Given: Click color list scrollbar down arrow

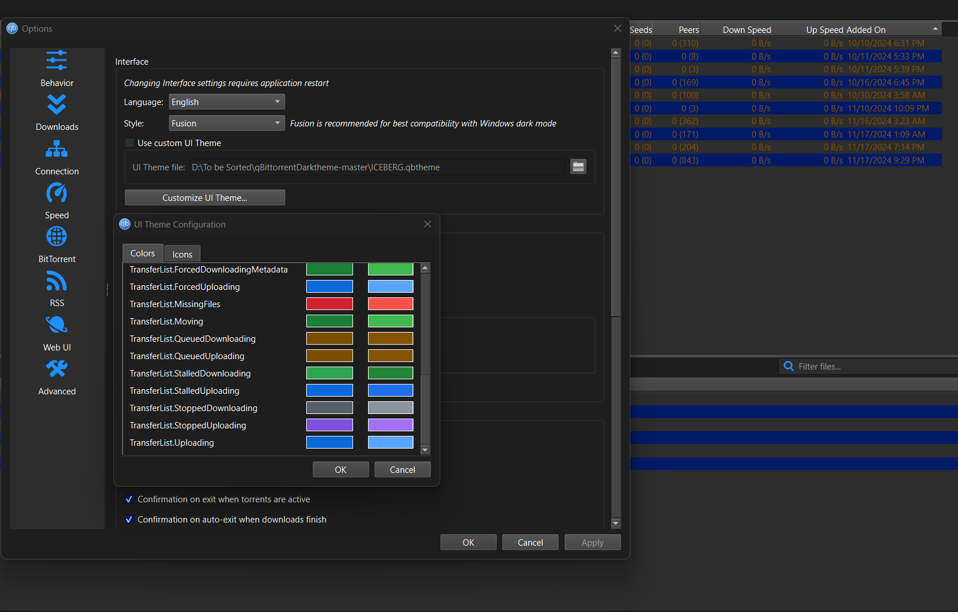Looking at the screenshot, I should [425, 450].
